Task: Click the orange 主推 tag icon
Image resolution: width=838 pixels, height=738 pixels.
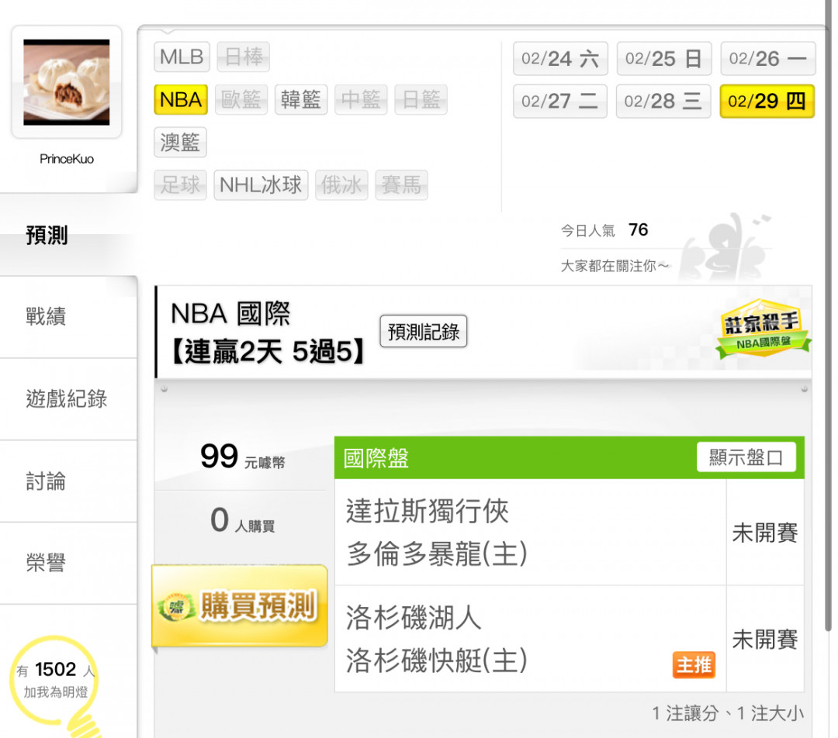Action: pyautogui.click(x=693, y=665)
